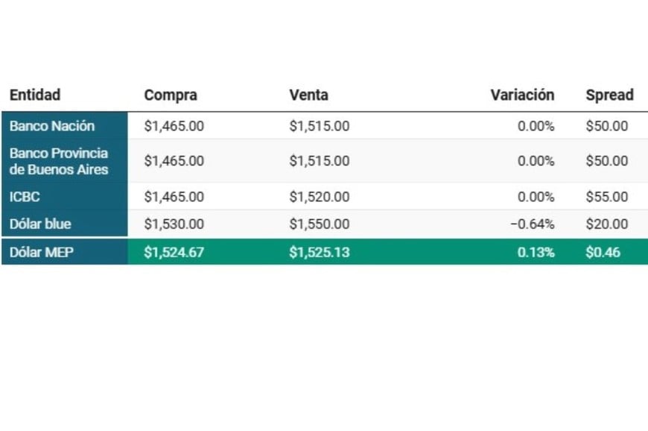Click the Venta column header
Image resolution: width=648 pixels, height=431 pixels.
pyautogui.click(x=308, y=95)
